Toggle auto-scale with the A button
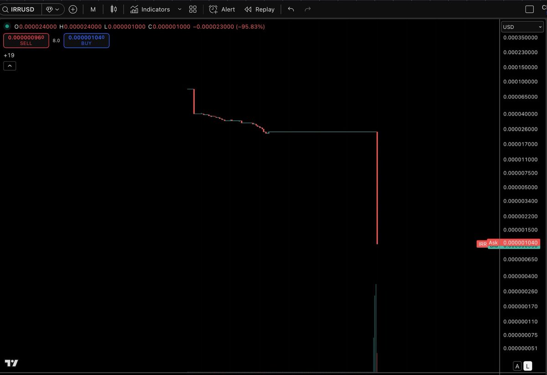 point(517,366)
